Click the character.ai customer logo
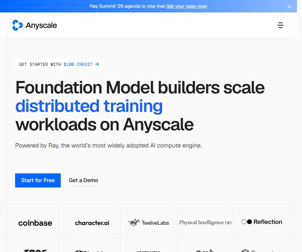Viewport: 302px width, 252px height. 92,223
